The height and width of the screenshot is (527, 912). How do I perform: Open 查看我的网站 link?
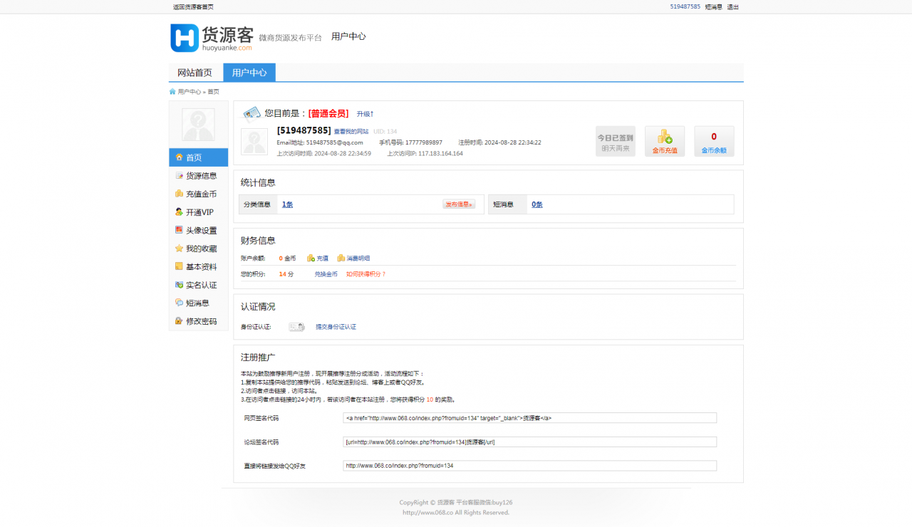[x=351, y=130]
